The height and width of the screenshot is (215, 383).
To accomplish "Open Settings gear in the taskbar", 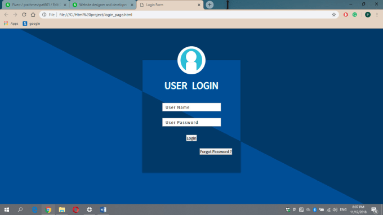I will (90, 209).
